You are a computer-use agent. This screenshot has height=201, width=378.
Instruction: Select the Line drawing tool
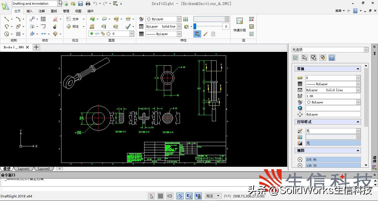point(7,19)
